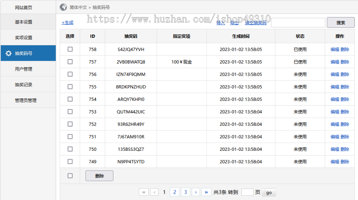Click lottery code 7J67AM910R
The height and width of the screenshot is (200, 358).
pyautogui.click(x=131, y=137)
